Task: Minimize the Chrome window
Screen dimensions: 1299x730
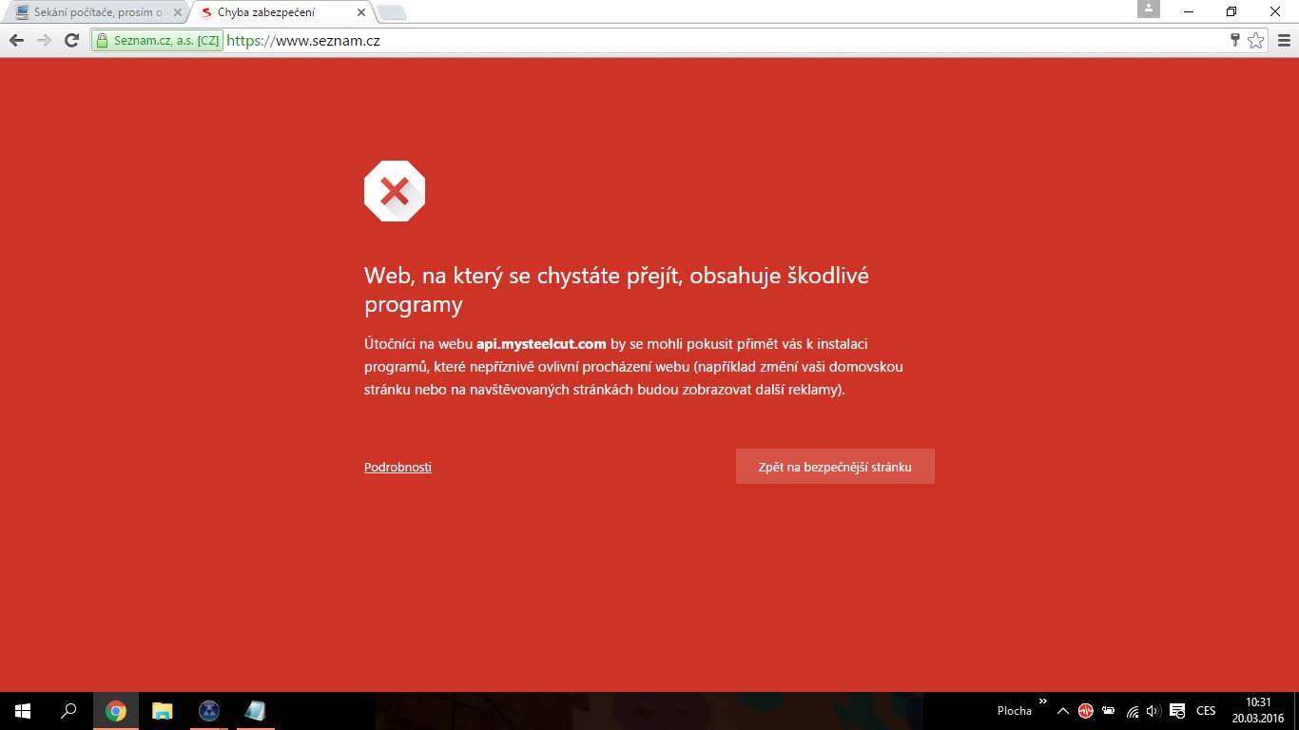Action: 1190,11
